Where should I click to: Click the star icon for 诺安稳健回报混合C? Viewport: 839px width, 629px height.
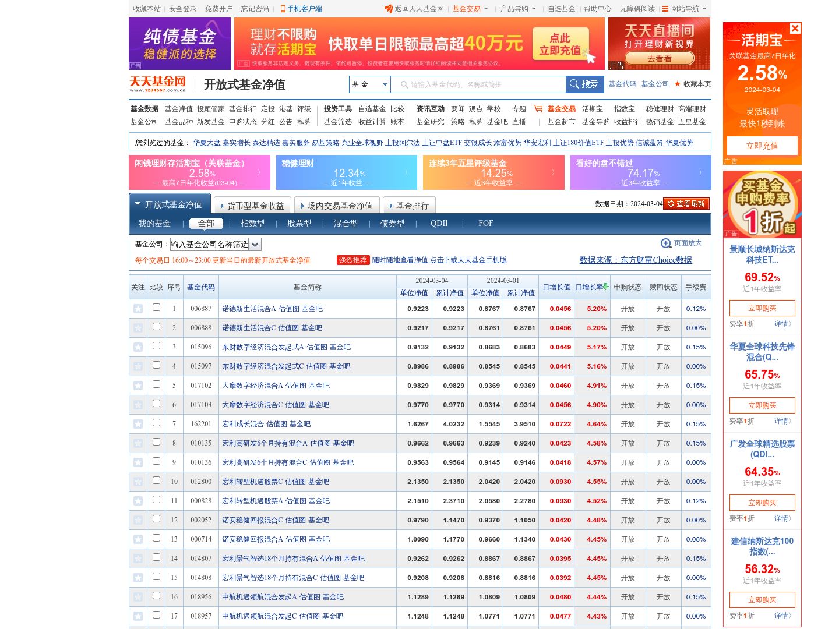(x=138, y=520)
